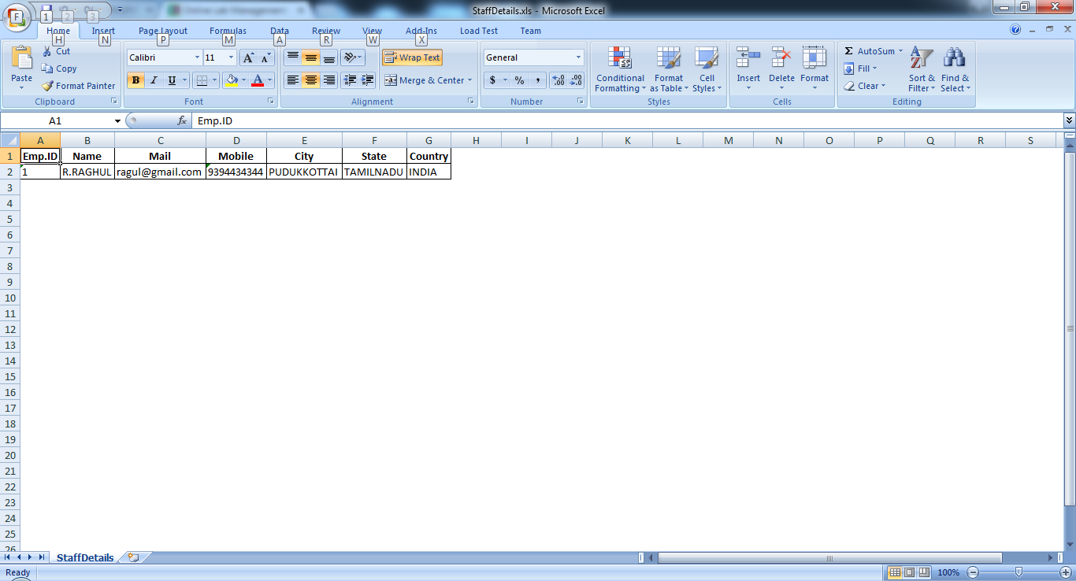Click the Copy button in Clipboard

[60, 68]
